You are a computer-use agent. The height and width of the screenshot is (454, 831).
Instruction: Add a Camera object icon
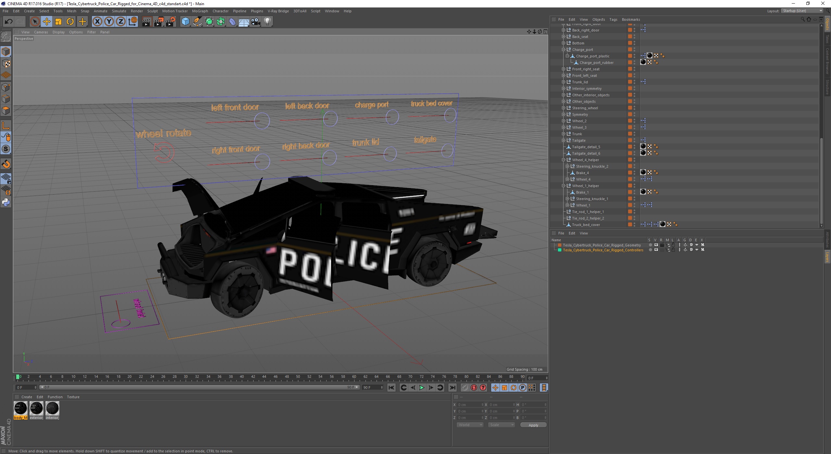[256, 22]
